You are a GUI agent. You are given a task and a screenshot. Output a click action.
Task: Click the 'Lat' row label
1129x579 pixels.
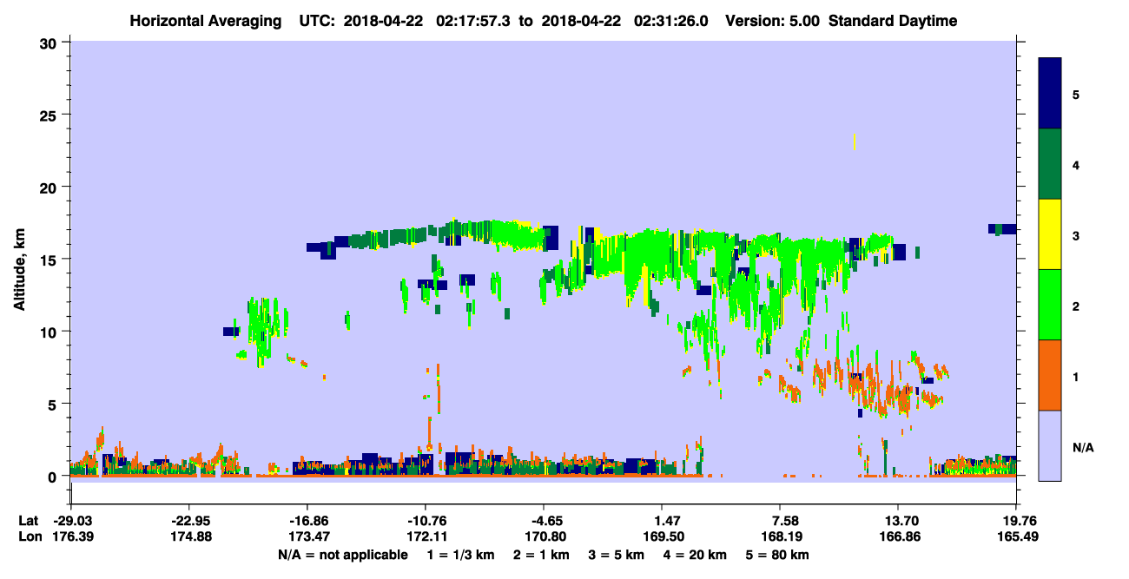point(29,521)
